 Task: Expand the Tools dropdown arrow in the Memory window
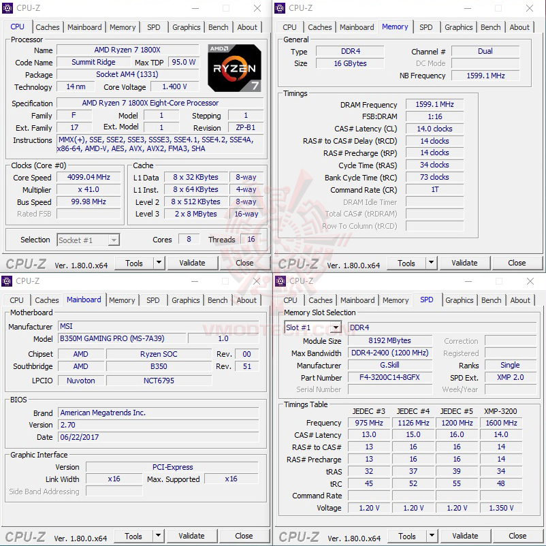[431, 263]
